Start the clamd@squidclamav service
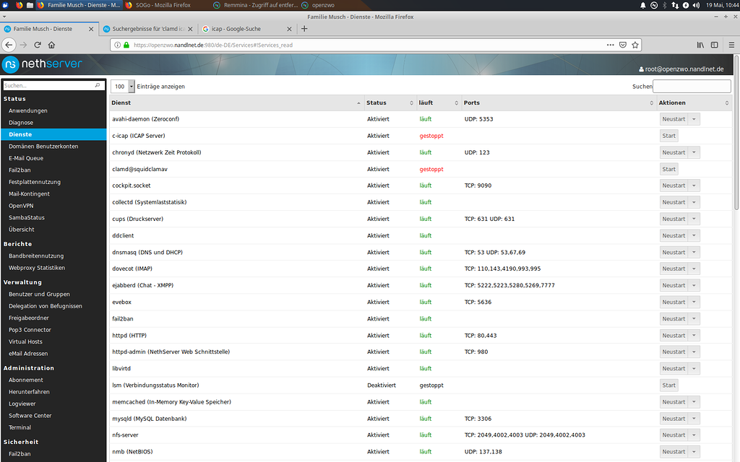Viewport: 740px width, 462px height. [x=668, y=168]
